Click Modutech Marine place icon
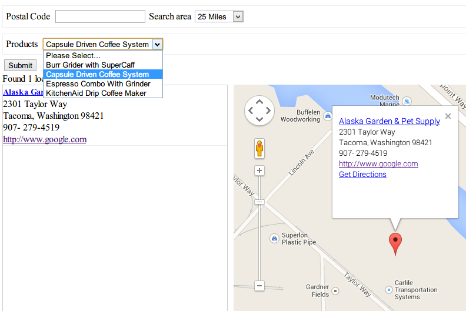This screenshot has width=466, height=311. click(x=407, y=101)
